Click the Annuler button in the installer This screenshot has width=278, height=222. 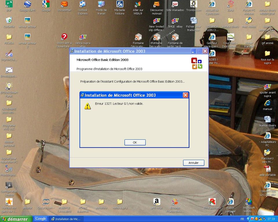[x=193, y=163]
